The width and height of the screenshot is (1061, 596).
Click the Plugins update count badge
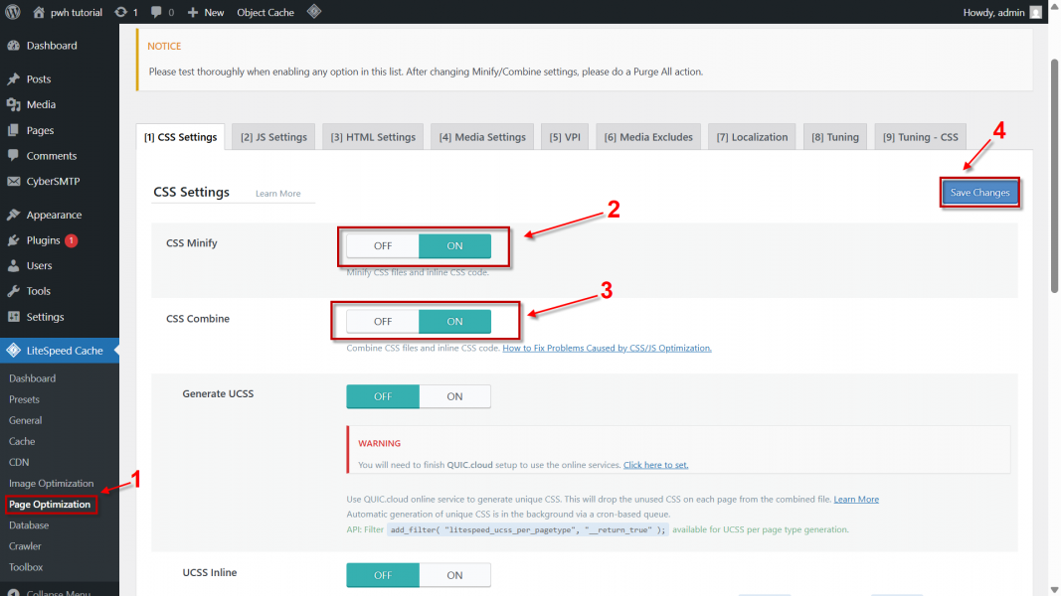click(x=71, y=240)
